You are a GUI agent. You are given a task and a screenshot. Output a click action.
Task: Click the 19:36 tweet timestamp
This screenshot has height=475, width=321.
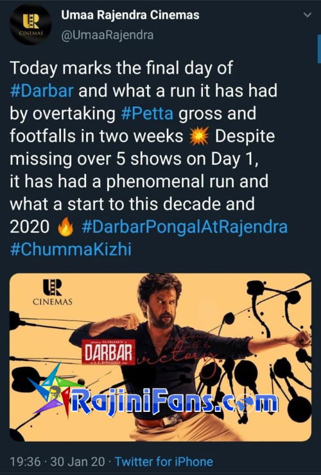click(25, 461)
